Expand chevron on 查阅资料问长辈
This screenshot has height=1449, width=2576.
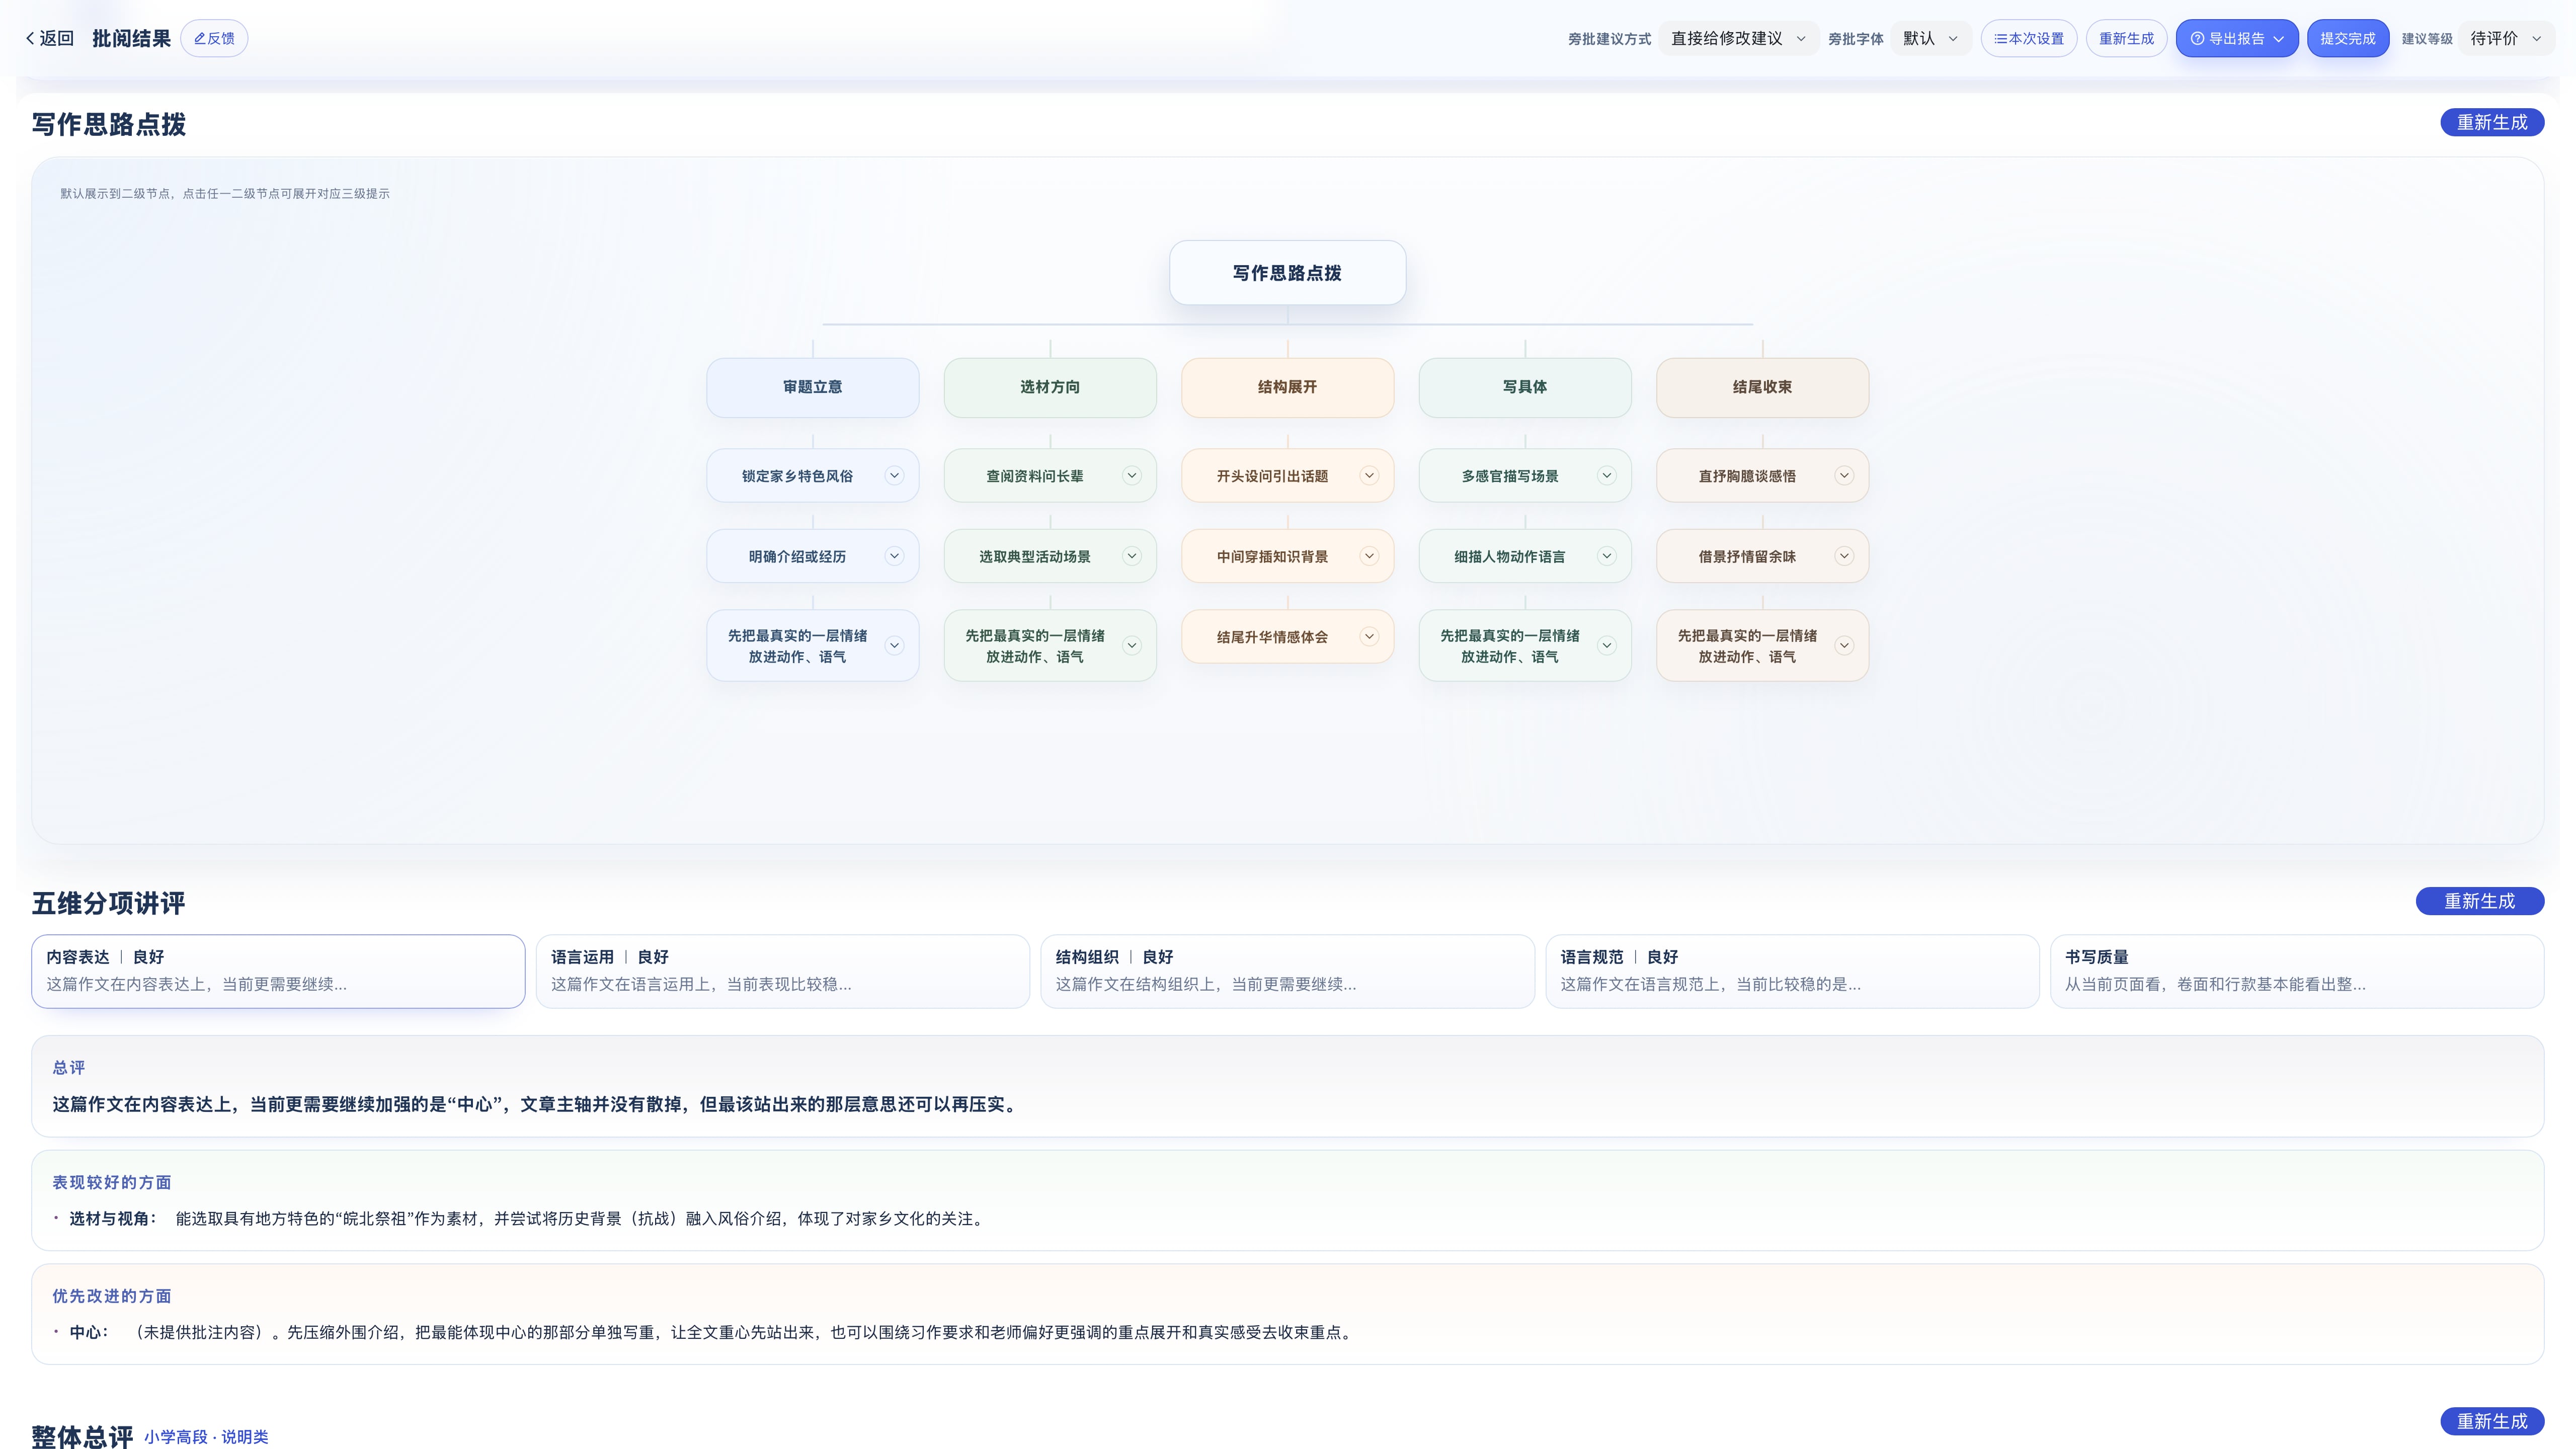(1132, 476)
